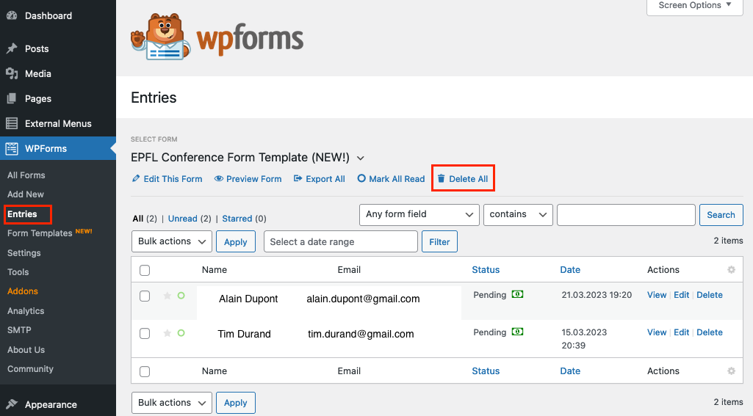Filter the list by Unread entries

coord(182,219)
